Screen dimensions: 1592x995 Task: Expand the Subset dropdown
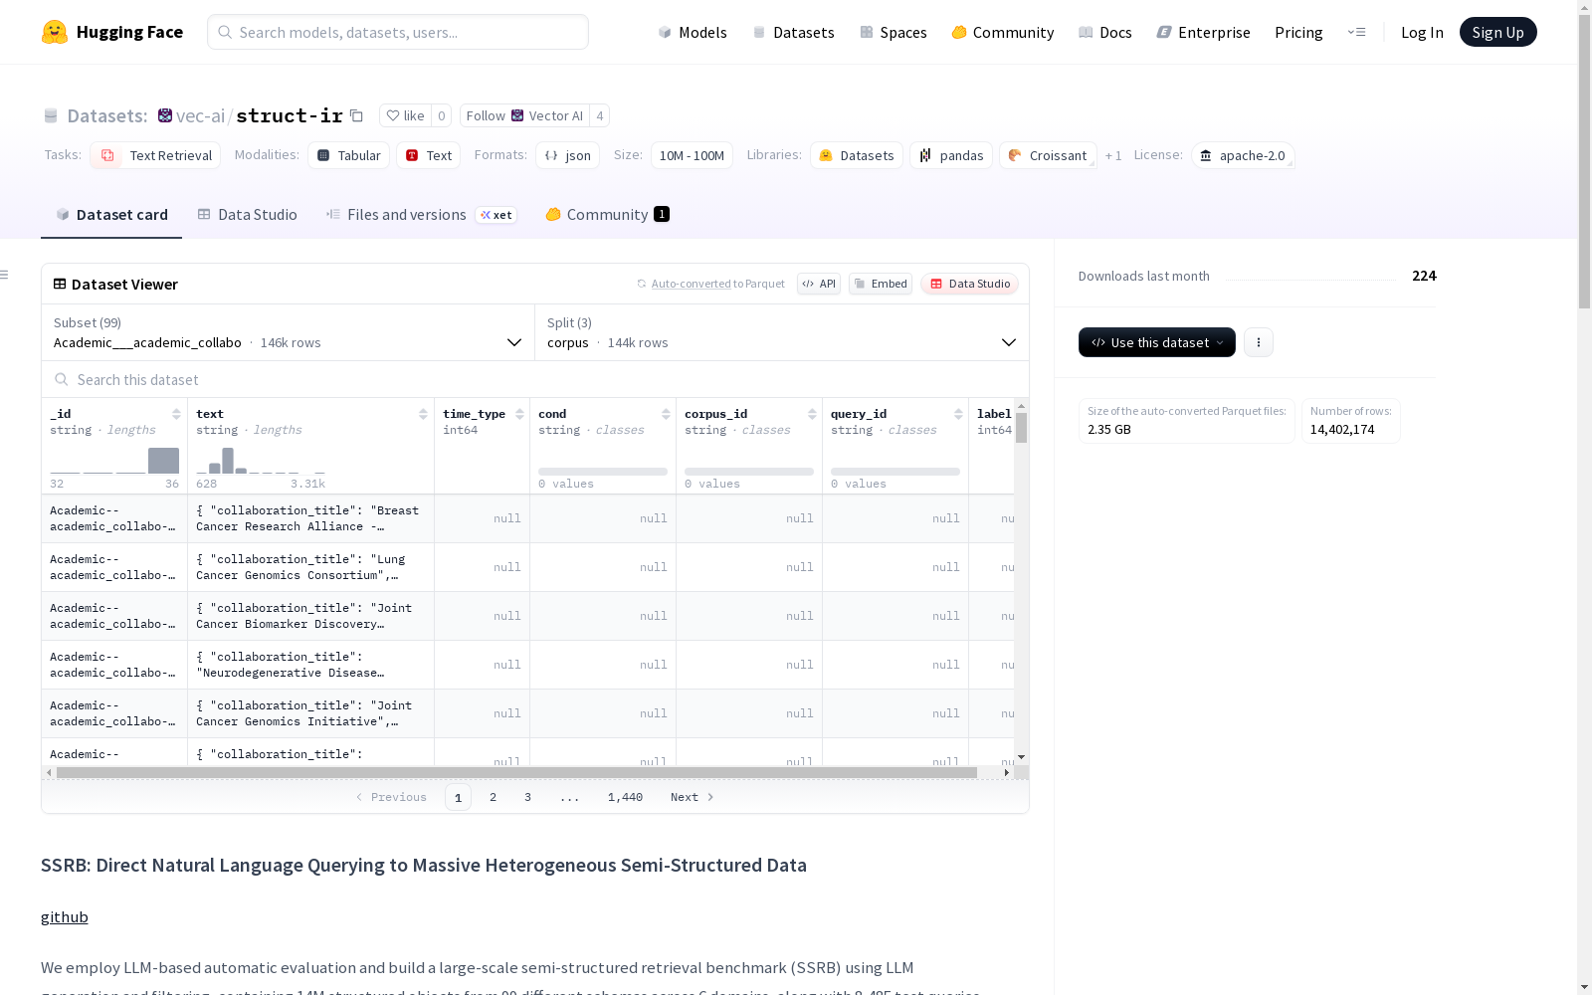pyautogui.click(x=289, y=332)
